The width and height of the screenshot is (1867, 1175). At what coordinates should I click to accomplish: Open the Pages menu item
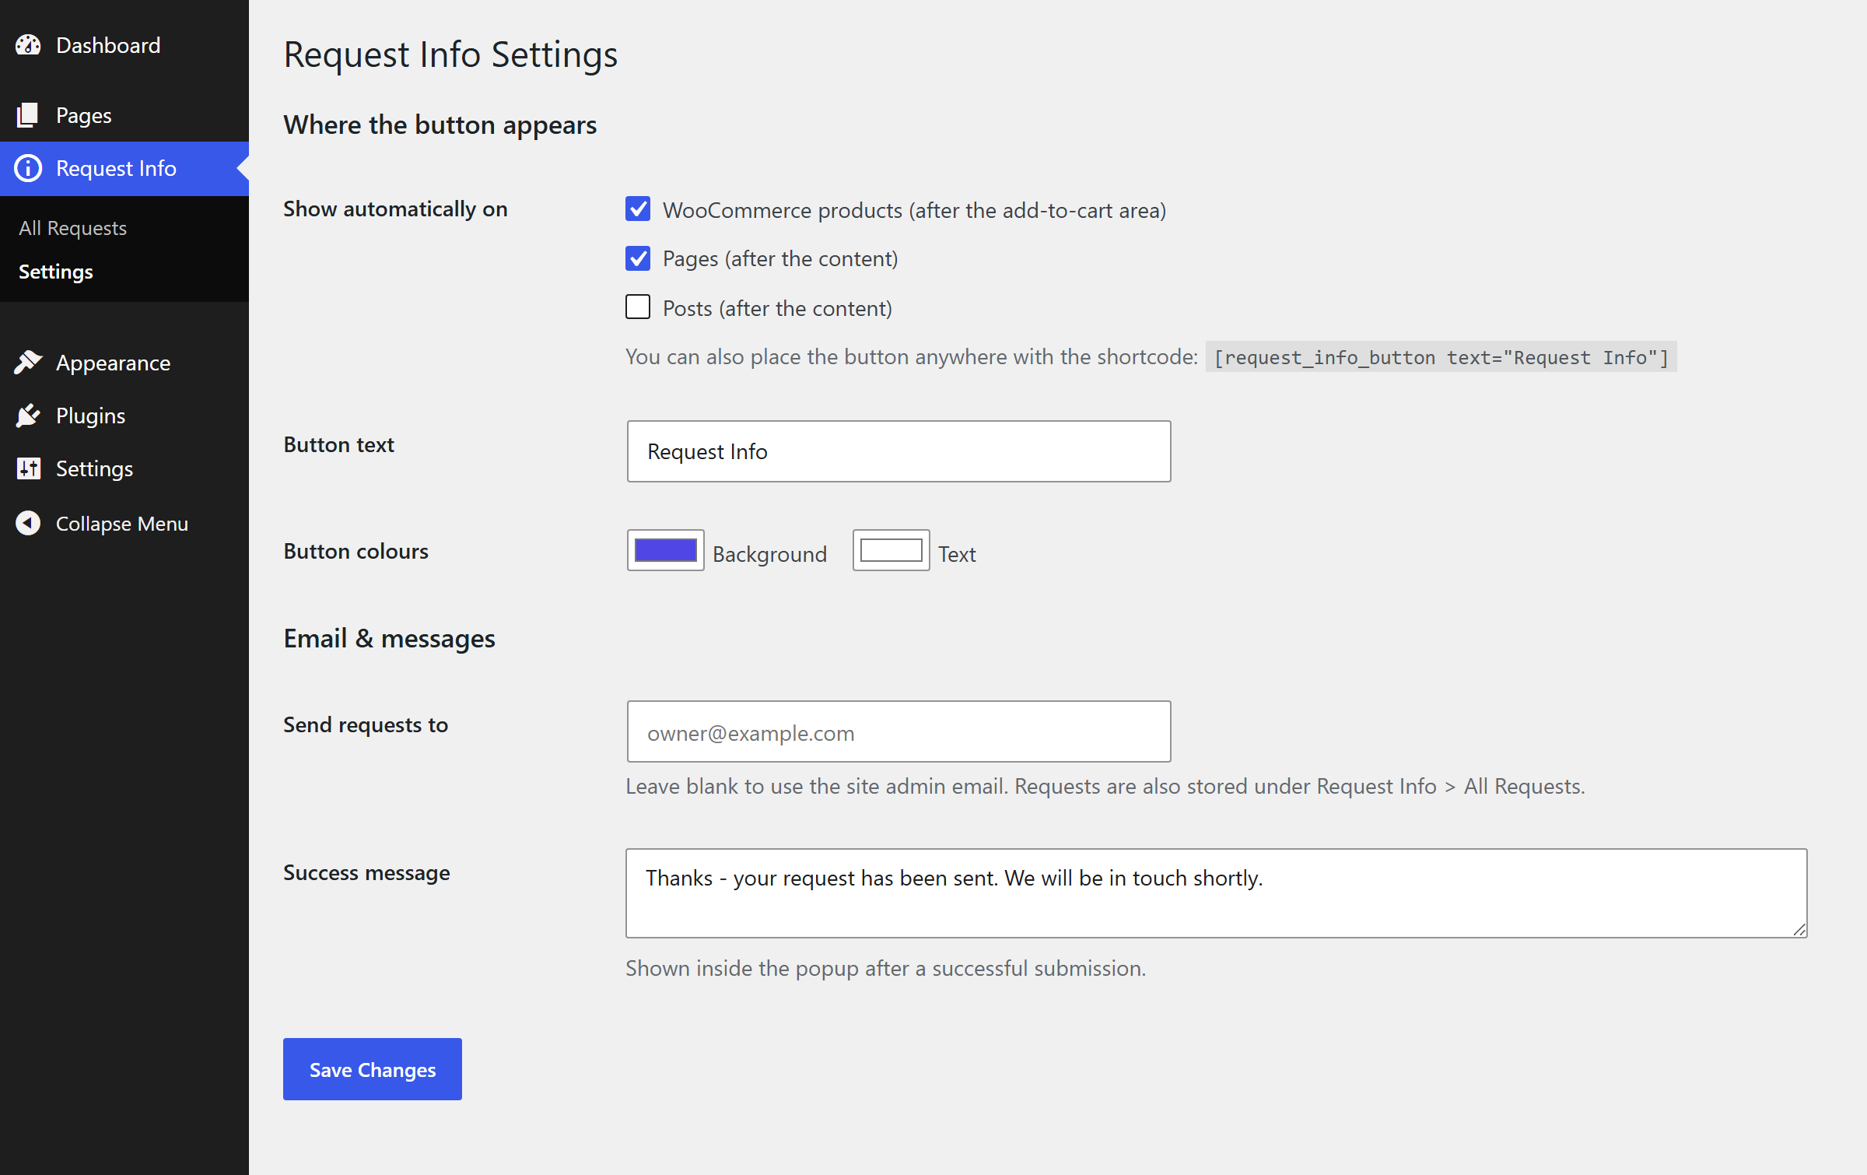(x=124, y=115)
